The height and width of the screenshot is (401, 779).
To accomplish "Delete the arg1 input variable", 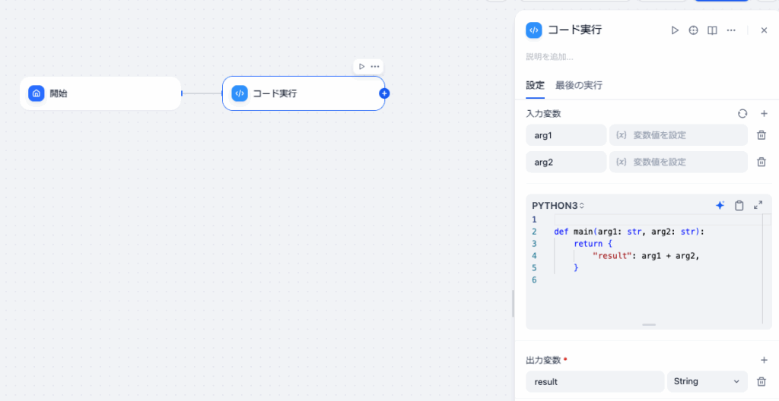I will (761, 135).
